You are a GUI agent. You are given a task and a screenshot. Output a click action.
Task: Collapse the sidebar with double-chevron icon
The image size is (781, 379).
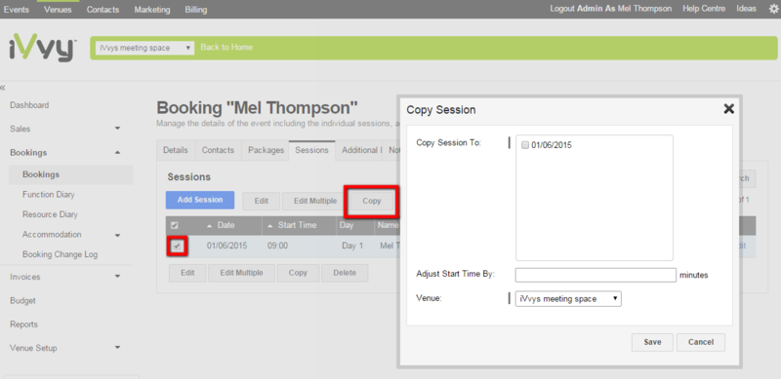(x=3, y=88)
